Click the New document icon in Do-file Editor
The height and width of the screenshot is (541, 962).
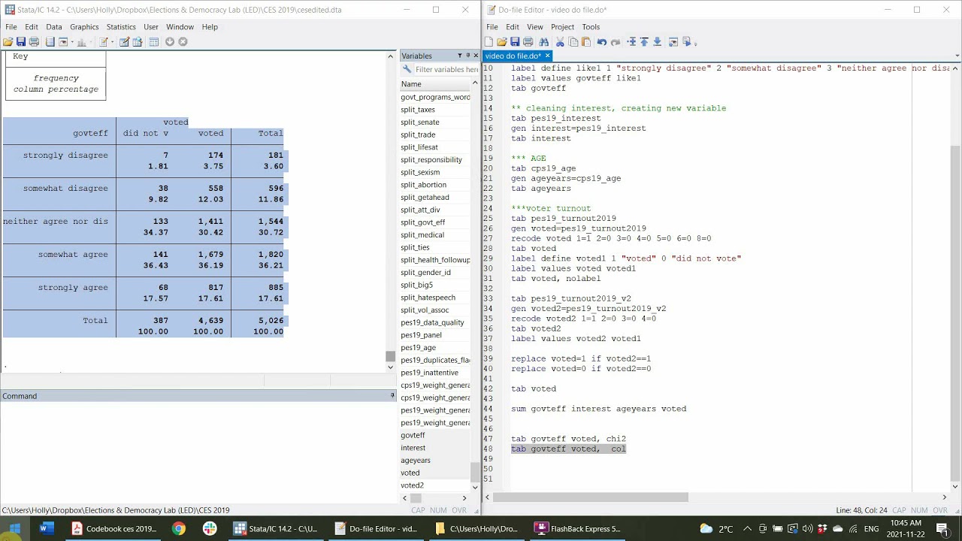click(489, 42)
